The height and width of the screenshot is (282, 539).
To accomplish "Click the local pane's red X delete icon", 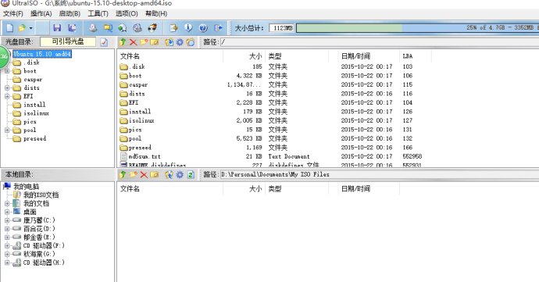I will click(x=144, y=174).
